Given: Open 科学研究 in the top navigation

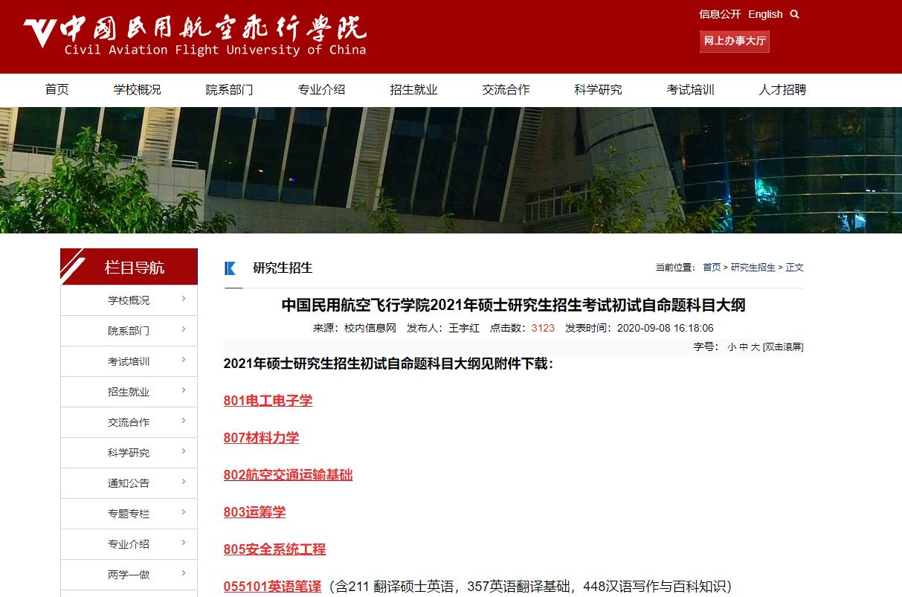Looking at the screenshot, I should tap(598, 90).
